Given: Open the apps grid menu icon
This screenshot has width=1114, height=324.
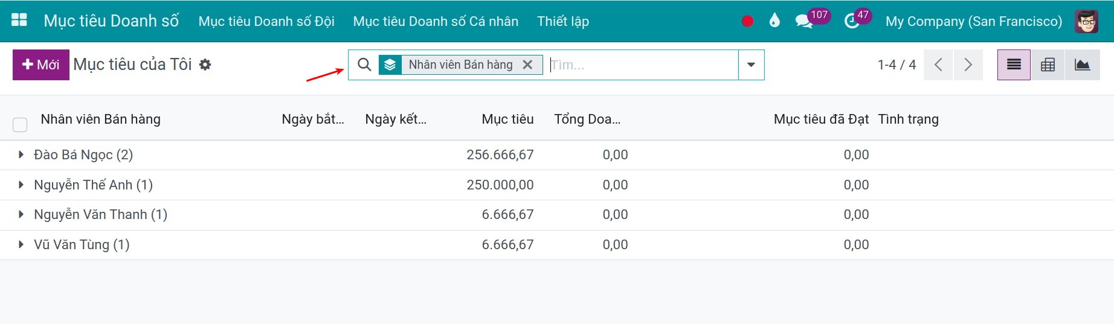Looking at the screenshot, I should point(19,21).
